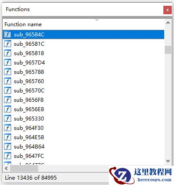This screenshot has width=174, height=185.
Task: Select the sub_964E58 function entry
Action: tap(83, 137)
